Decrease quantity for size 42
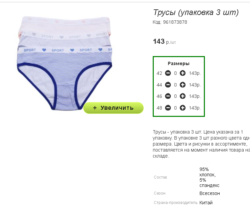 coord(168,73)
